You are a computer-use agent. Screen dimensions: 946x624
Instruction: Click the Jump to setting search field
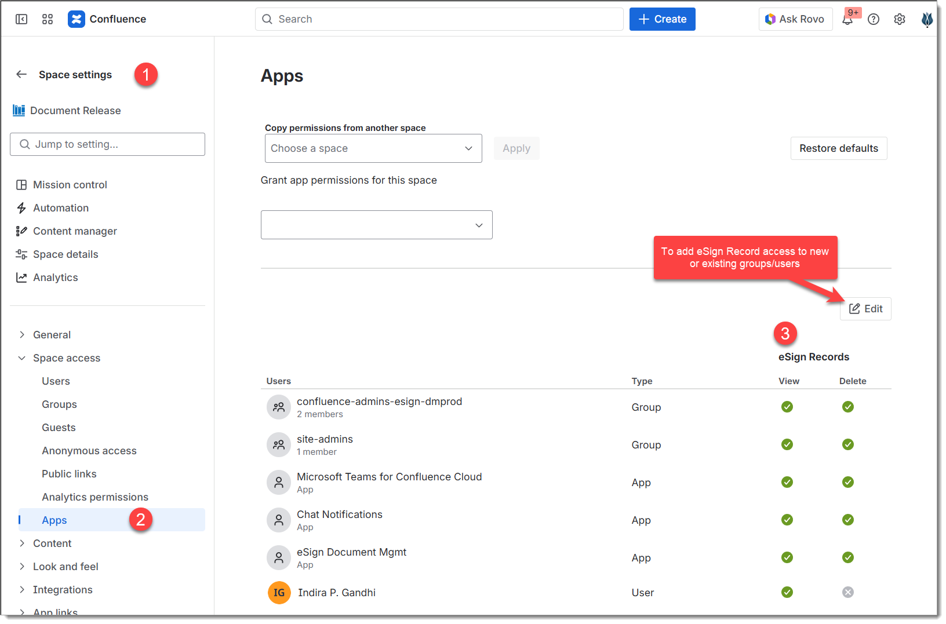107,144
